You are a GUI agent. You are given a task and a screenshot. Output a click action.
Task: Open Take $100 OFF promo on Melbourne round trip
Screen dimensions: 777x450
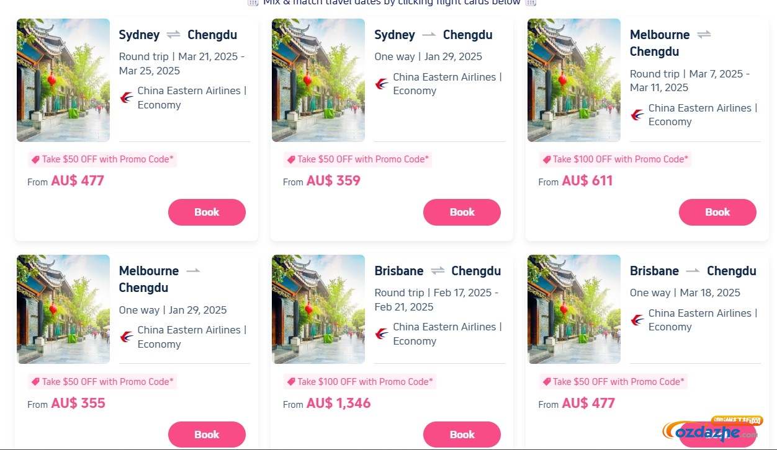pyautogui.click(x=616, y=159)
